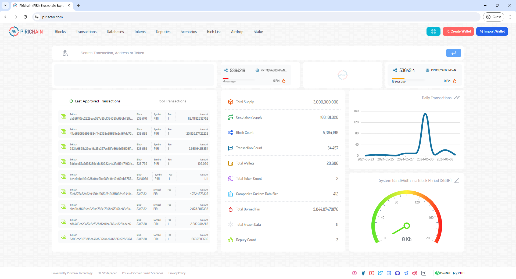Open the Instagram social link
516x279 pixels.
354,273
